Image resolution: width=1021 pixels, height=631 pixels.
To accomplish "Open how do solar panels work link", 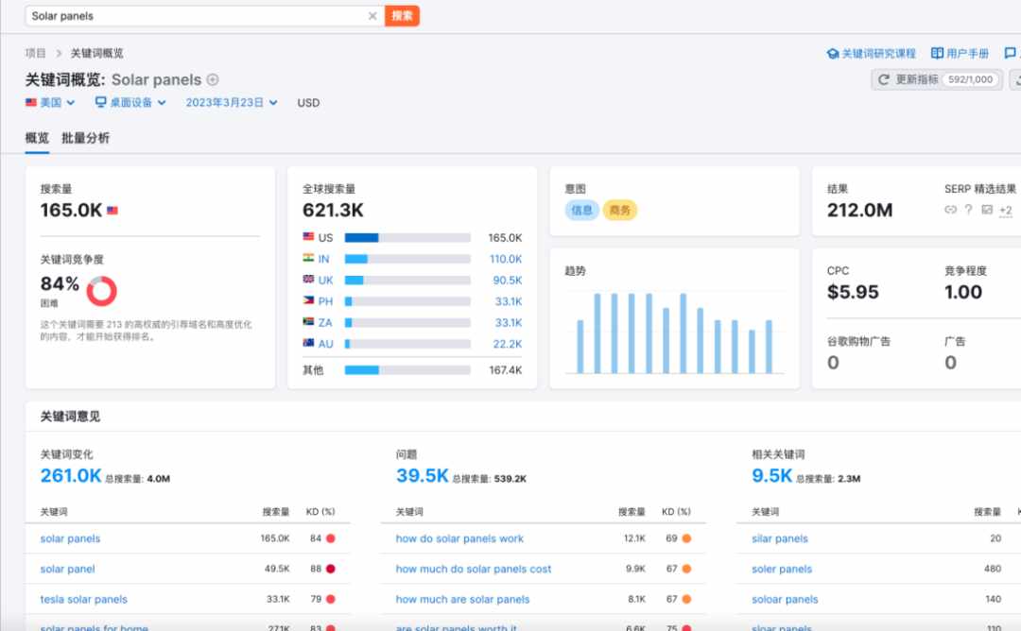I will [x=459, y=538].
